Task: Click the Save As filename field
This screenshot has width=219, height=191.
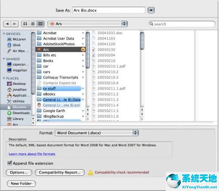Action: click(x=109, y=10)
